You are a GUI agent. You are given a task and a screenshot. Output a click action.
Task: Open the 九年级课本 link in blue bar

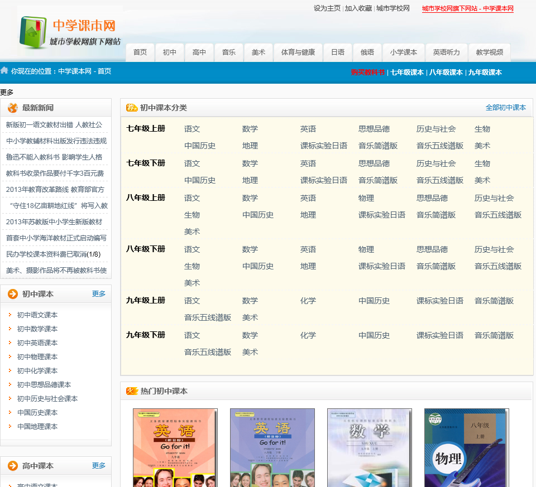485,73
